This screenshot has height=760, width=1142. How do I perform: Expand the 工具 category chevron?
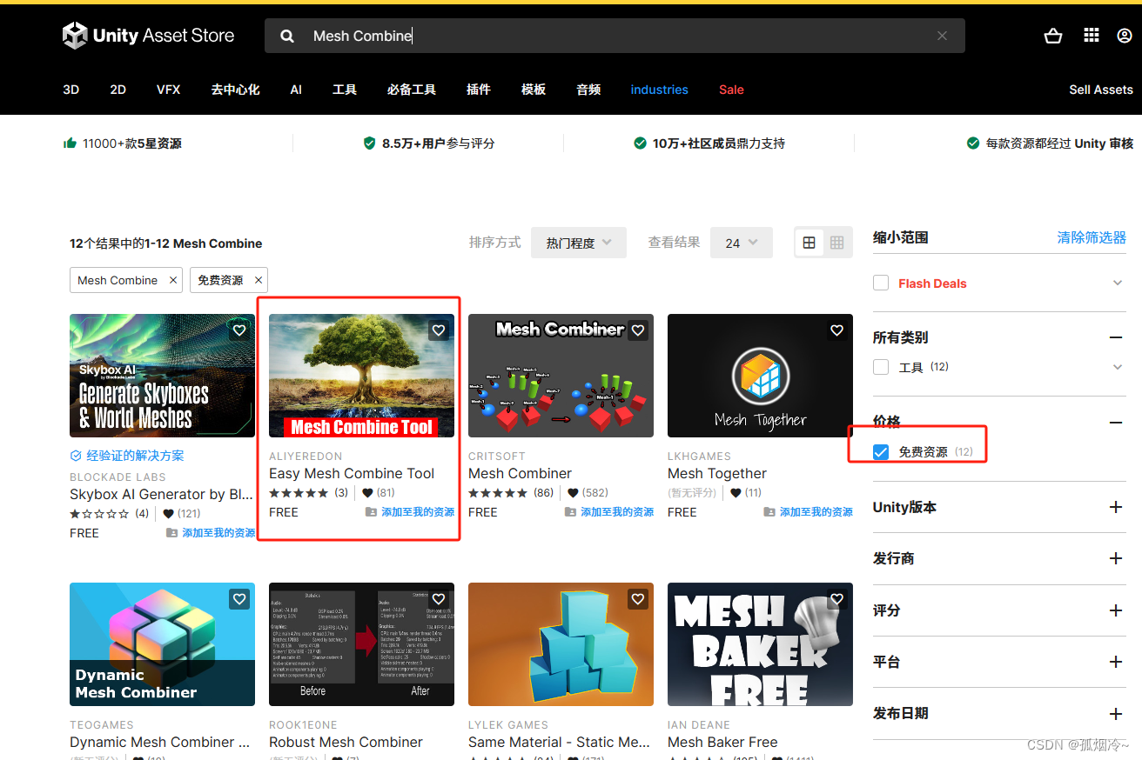tap(1118, 367)
